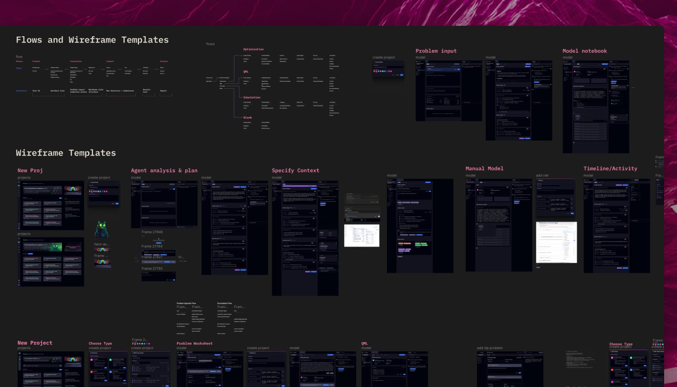Click the 'Frame 2...' label above create project
Screen dimensions: 677x387
(139, 340)
